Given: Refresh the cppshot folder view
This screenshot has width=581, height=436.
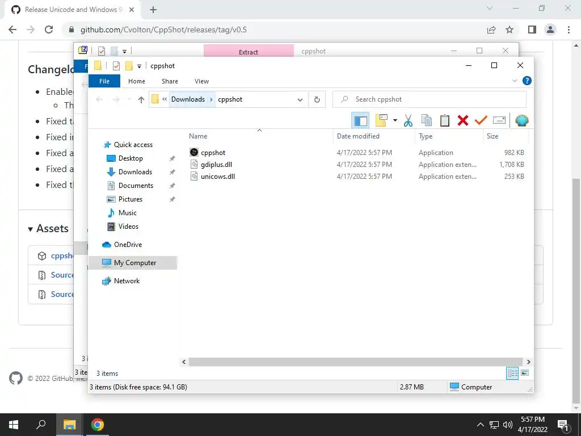Looking at the screenshot, I should 317,99.
